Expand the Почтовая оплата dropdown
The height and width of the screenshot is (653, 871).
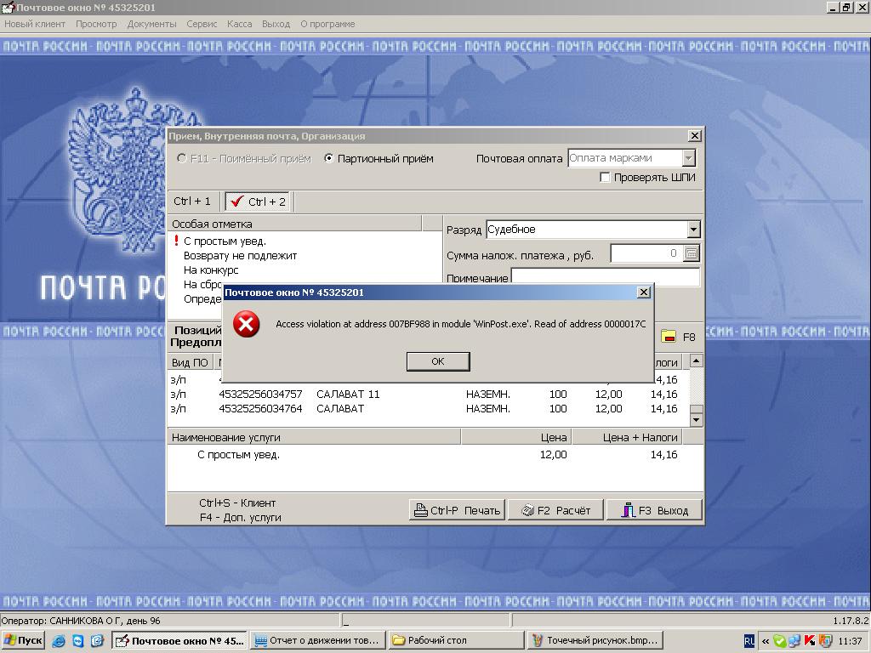pyautogui.click(x=688, y=158)
